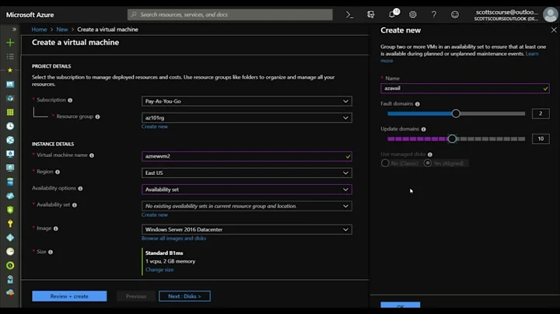560x314 pixels.
Task: Open the Availability set dropdown
Action: [247, 206]
